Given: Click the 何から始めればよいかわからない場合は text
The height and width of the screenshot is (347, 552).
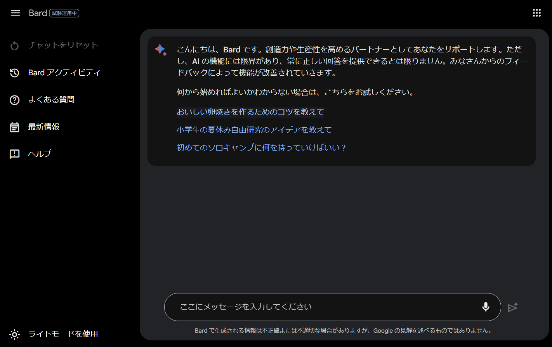Looking at the screenshot, I should [296, 92].
